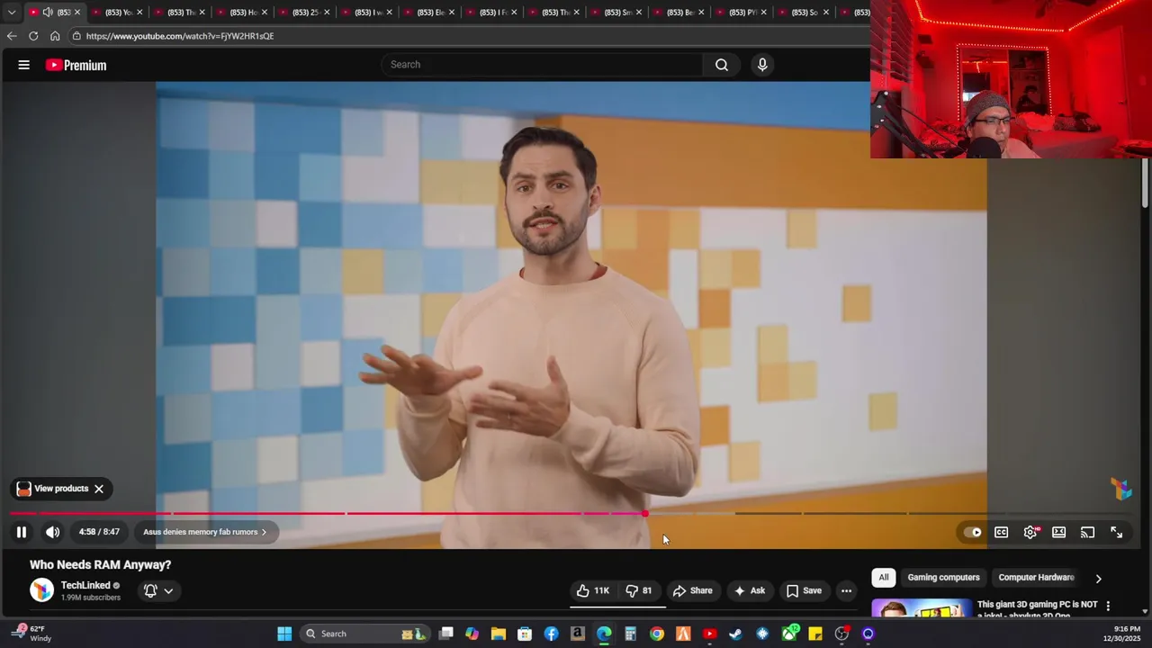The height and width of the screenshot is (648, 1152).
Task: Open Steam from the taskbar
Action: click(x=735, y=634)
